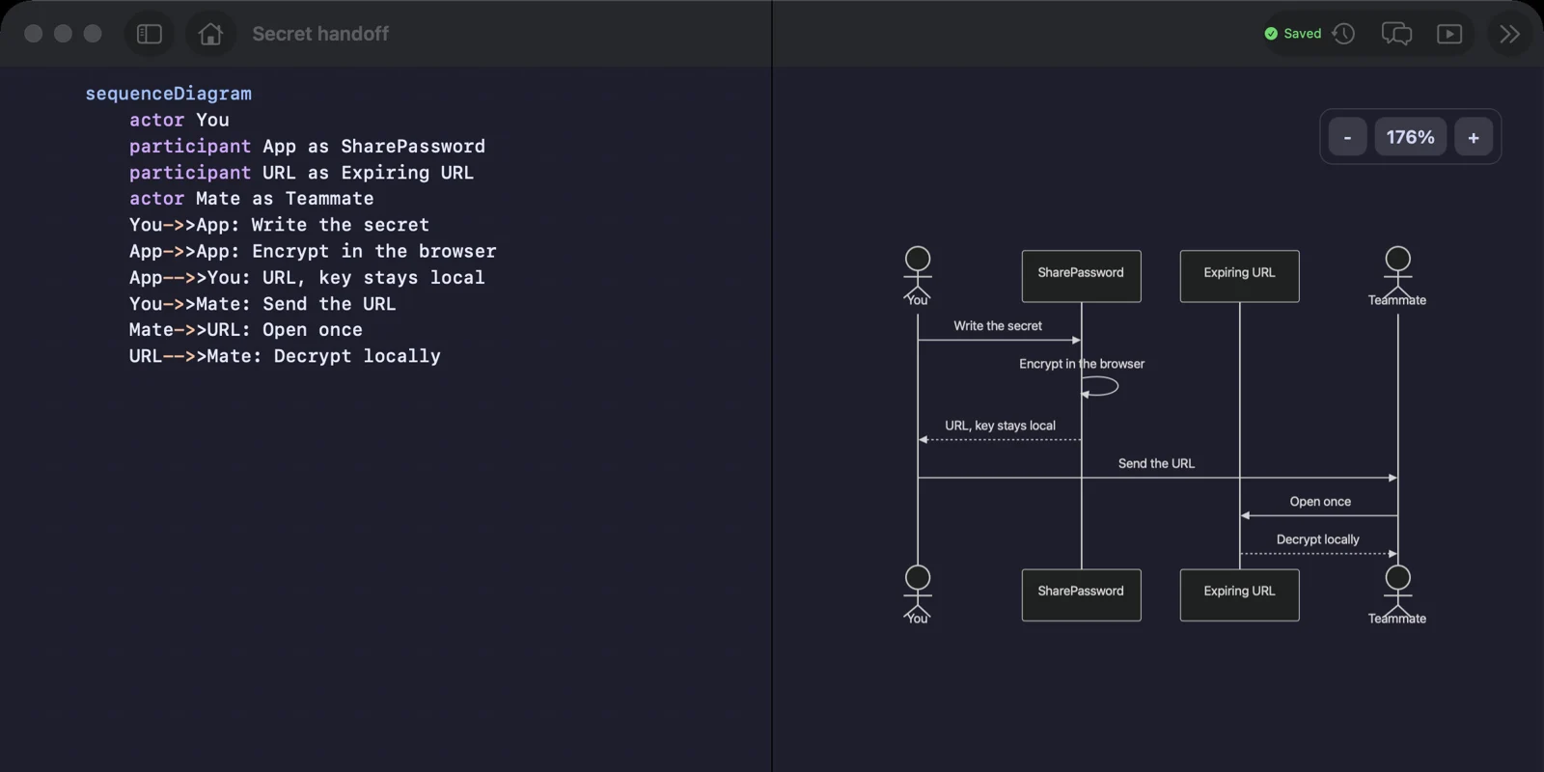Select the upper Expiring URL box in the diagram
Screen dimensions: 1544x772
tap(1239, 276)
